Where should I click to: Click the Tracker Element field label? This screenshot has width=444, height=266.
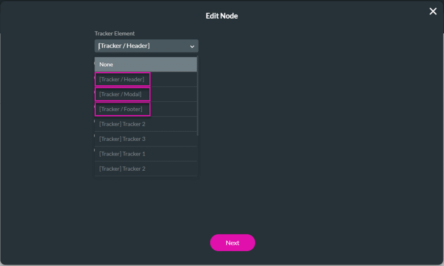(114, 33)
